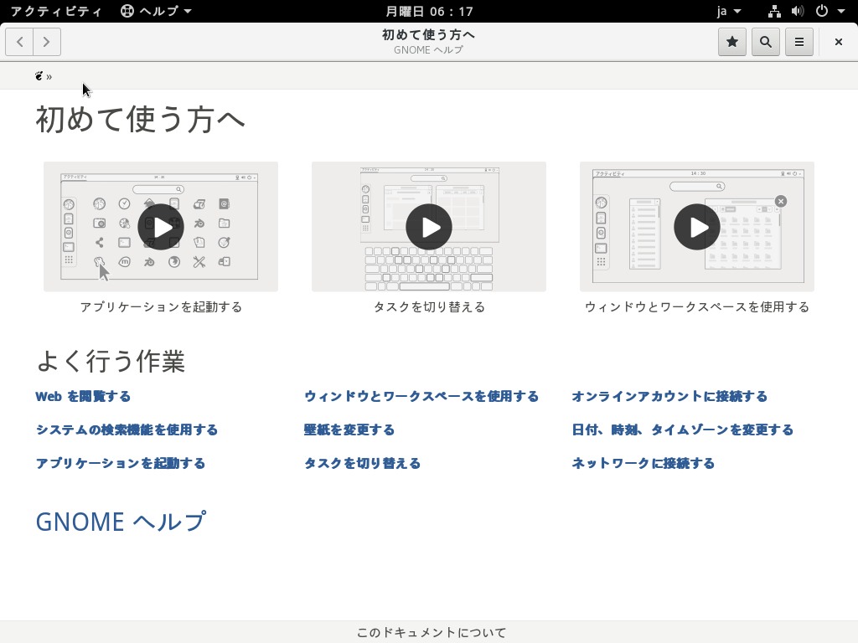The image size is (858, 643).
Task: Open the ヘルプ application menu
Action: (x=156, y=11)
